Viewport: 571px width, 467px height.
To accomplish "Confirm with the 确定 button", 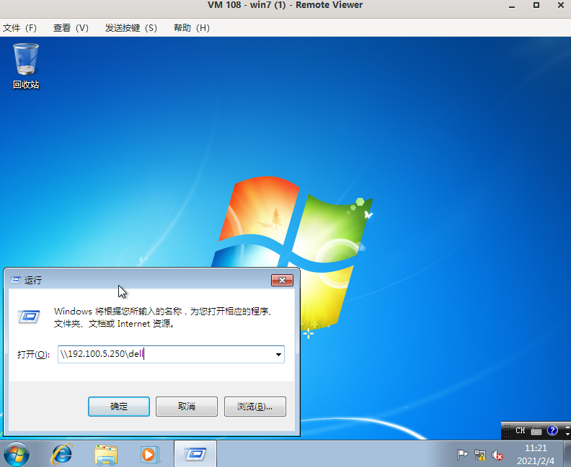I will [x=119, y=407].
